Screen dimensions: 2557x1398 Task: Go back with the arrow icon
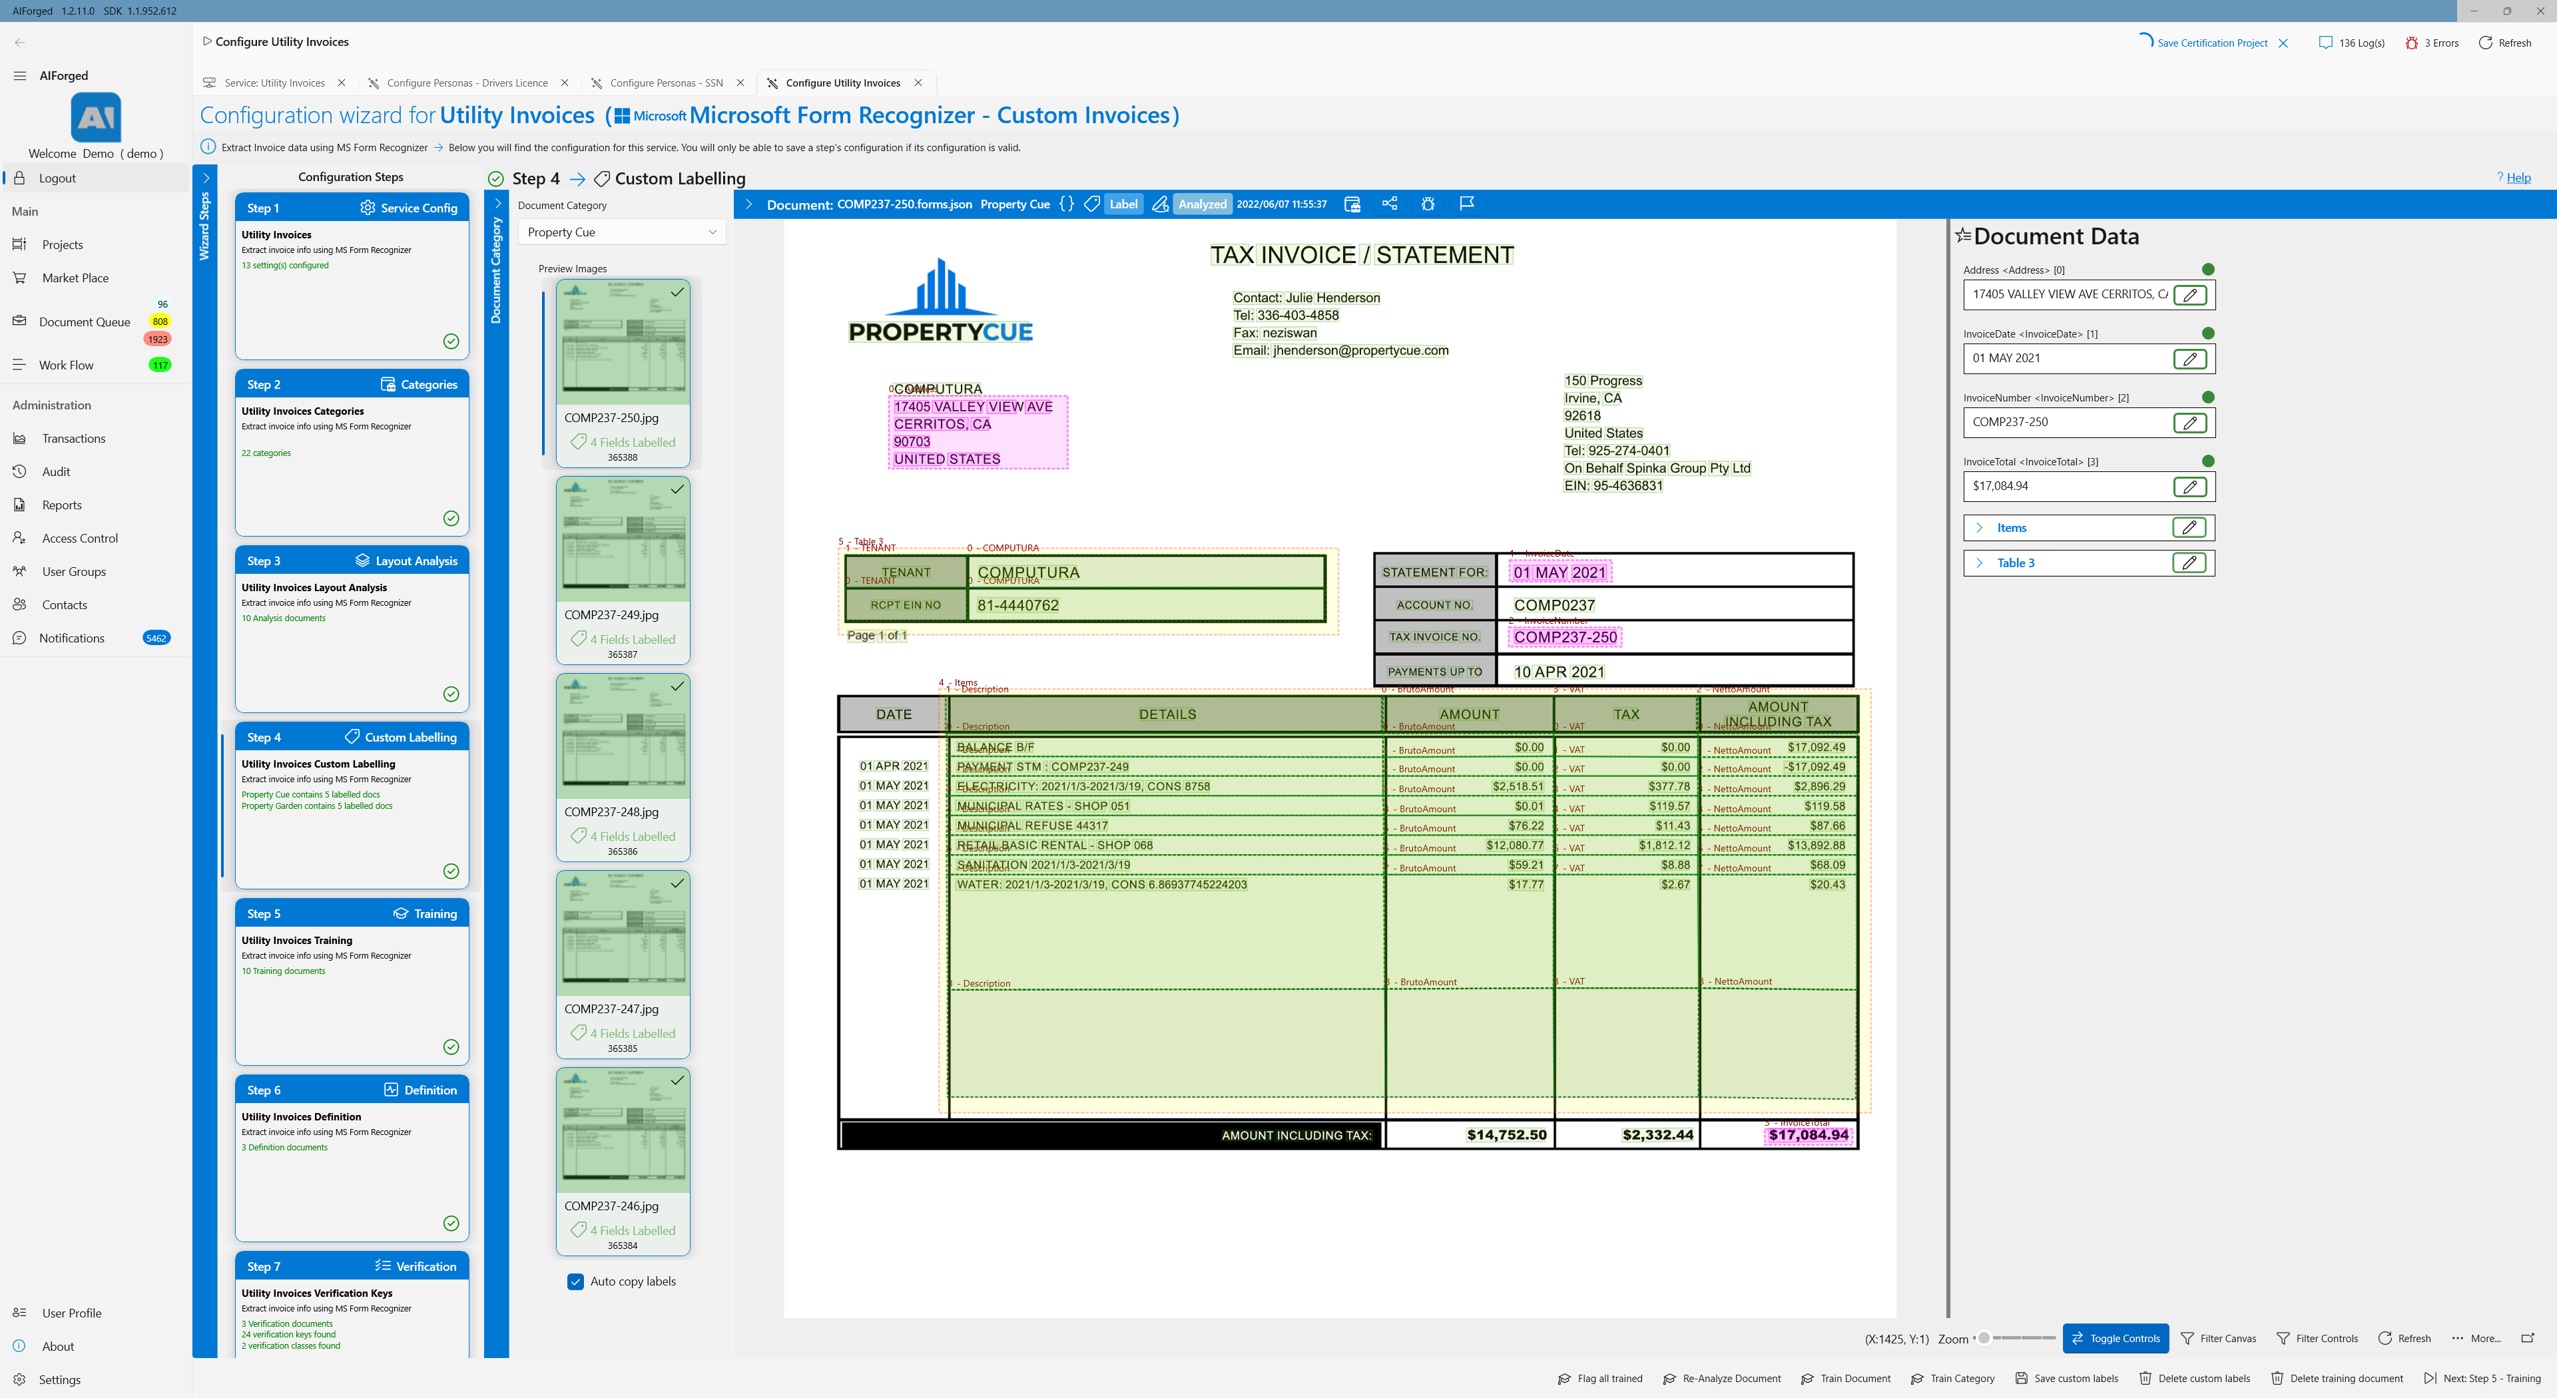(20, 43)
